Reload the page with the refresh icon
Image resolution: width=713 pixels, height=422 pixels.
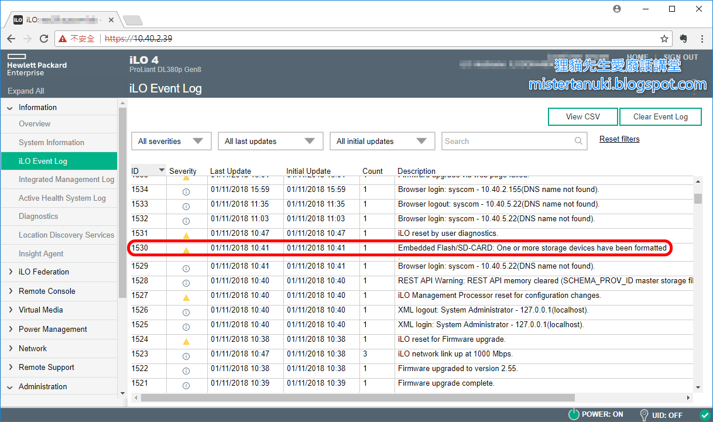(44, 39)
